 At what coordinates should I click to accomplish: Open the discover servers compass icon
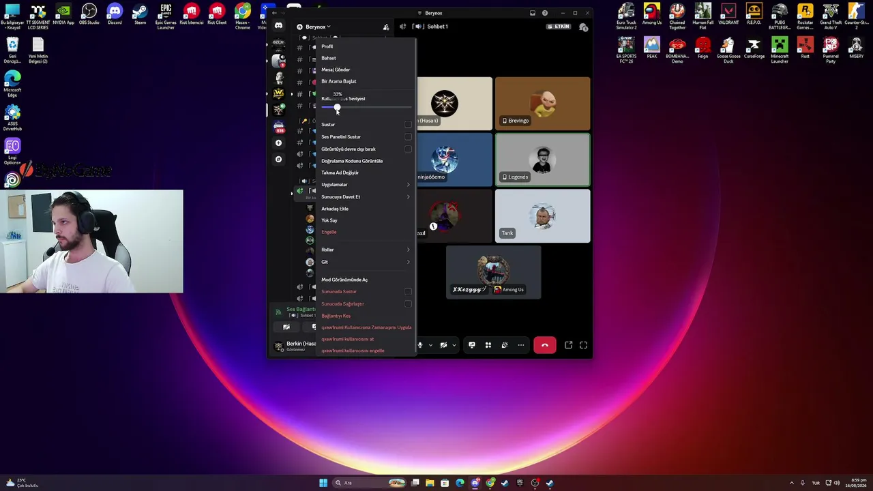pyautogui.click(x=278, y=160)
